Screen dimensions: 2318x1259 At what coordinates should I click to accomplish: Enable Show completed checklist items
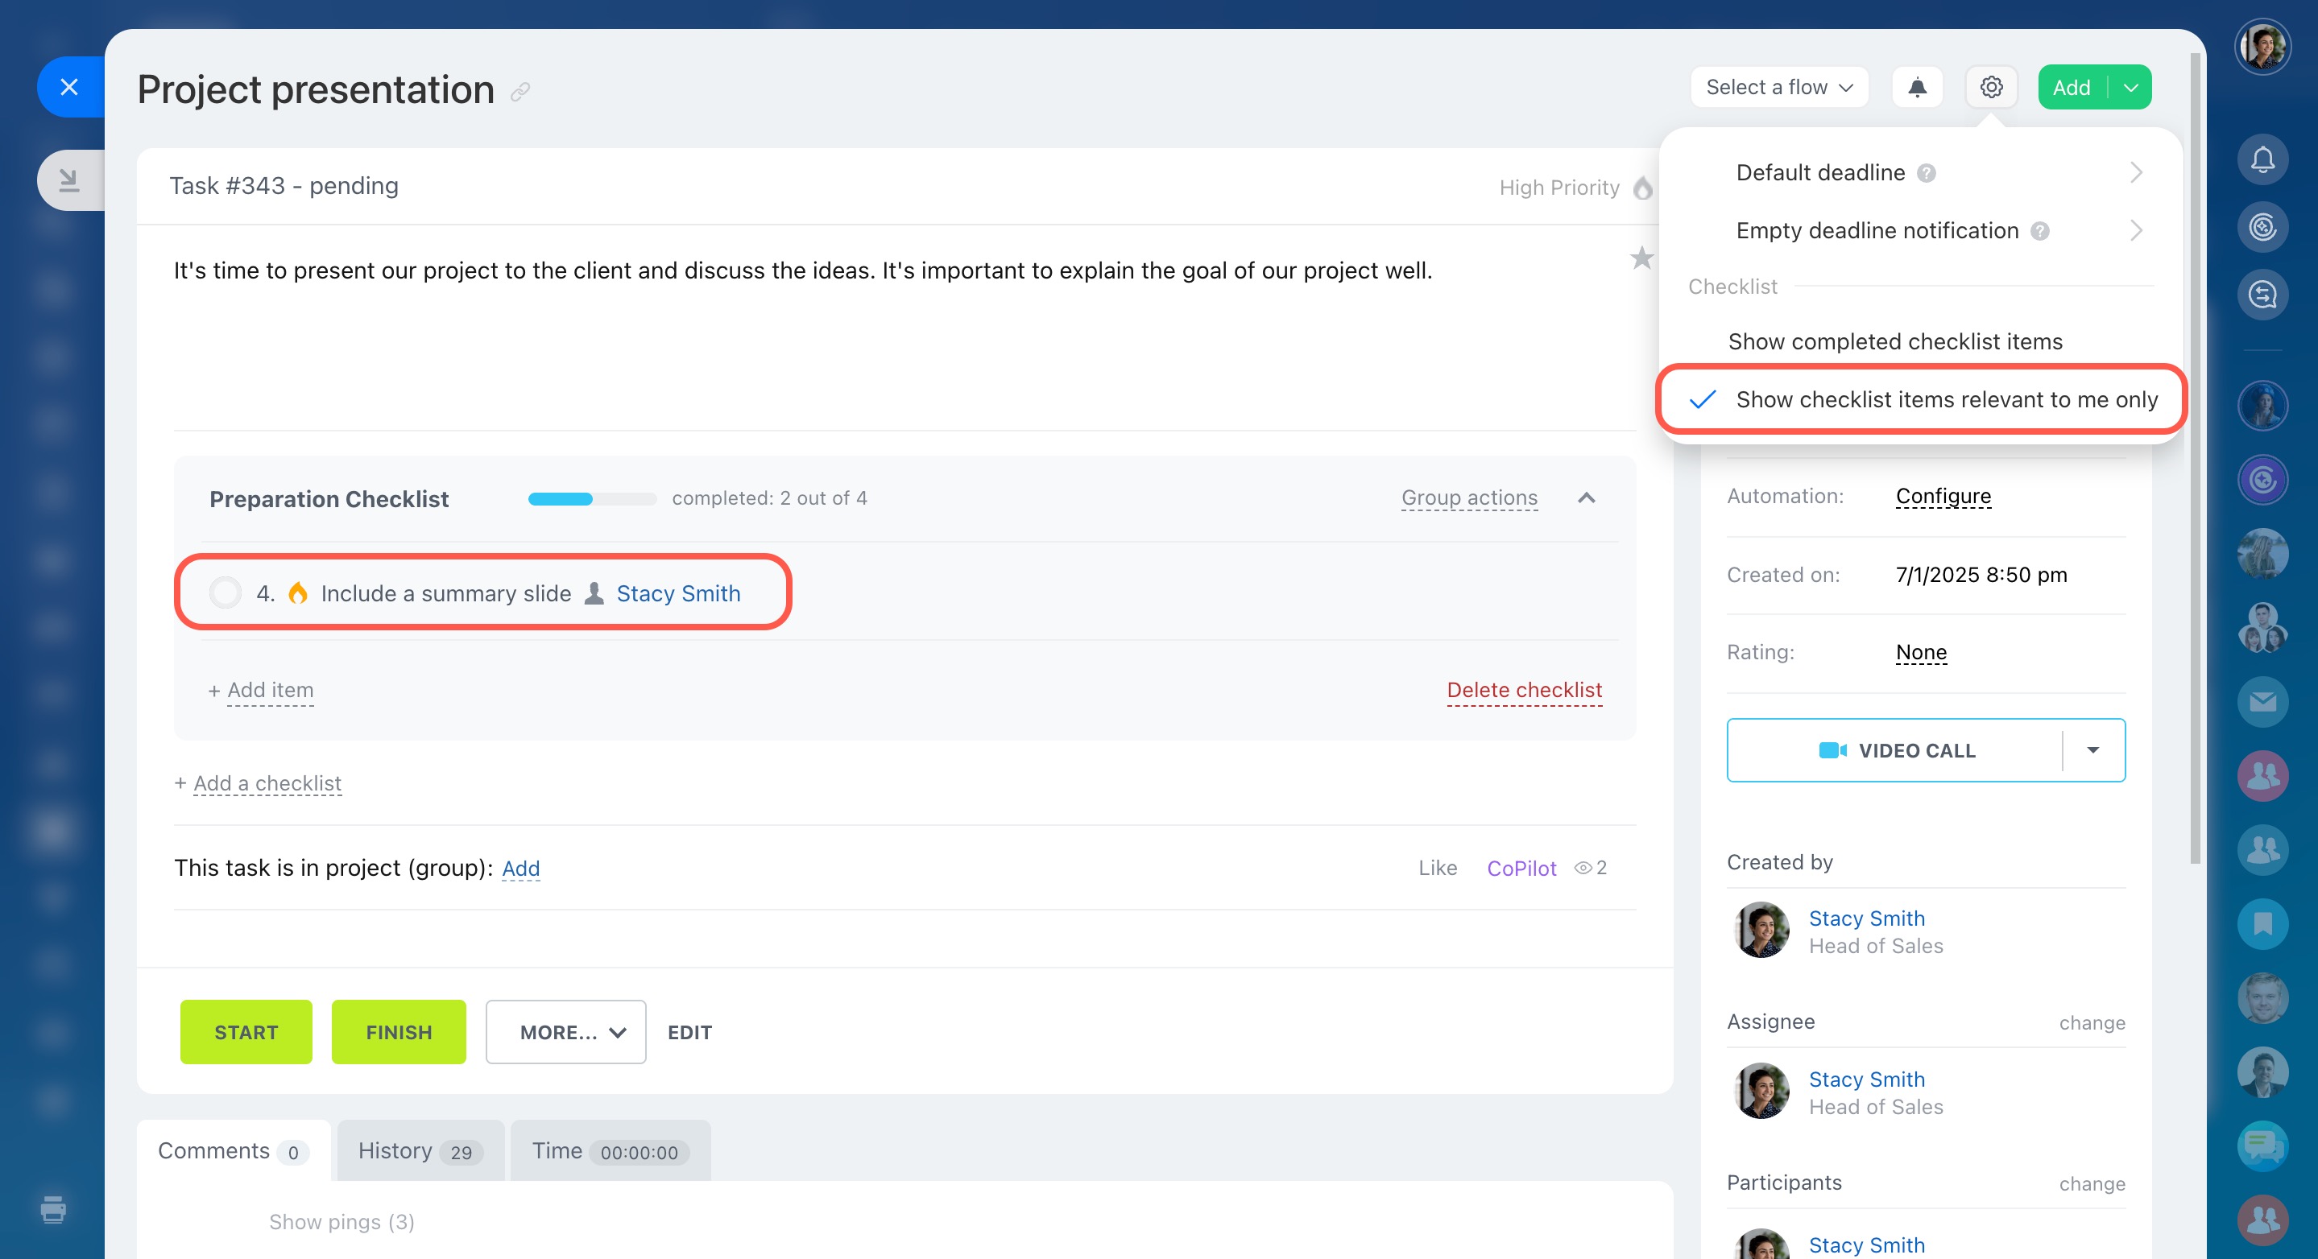[1895, 342]
